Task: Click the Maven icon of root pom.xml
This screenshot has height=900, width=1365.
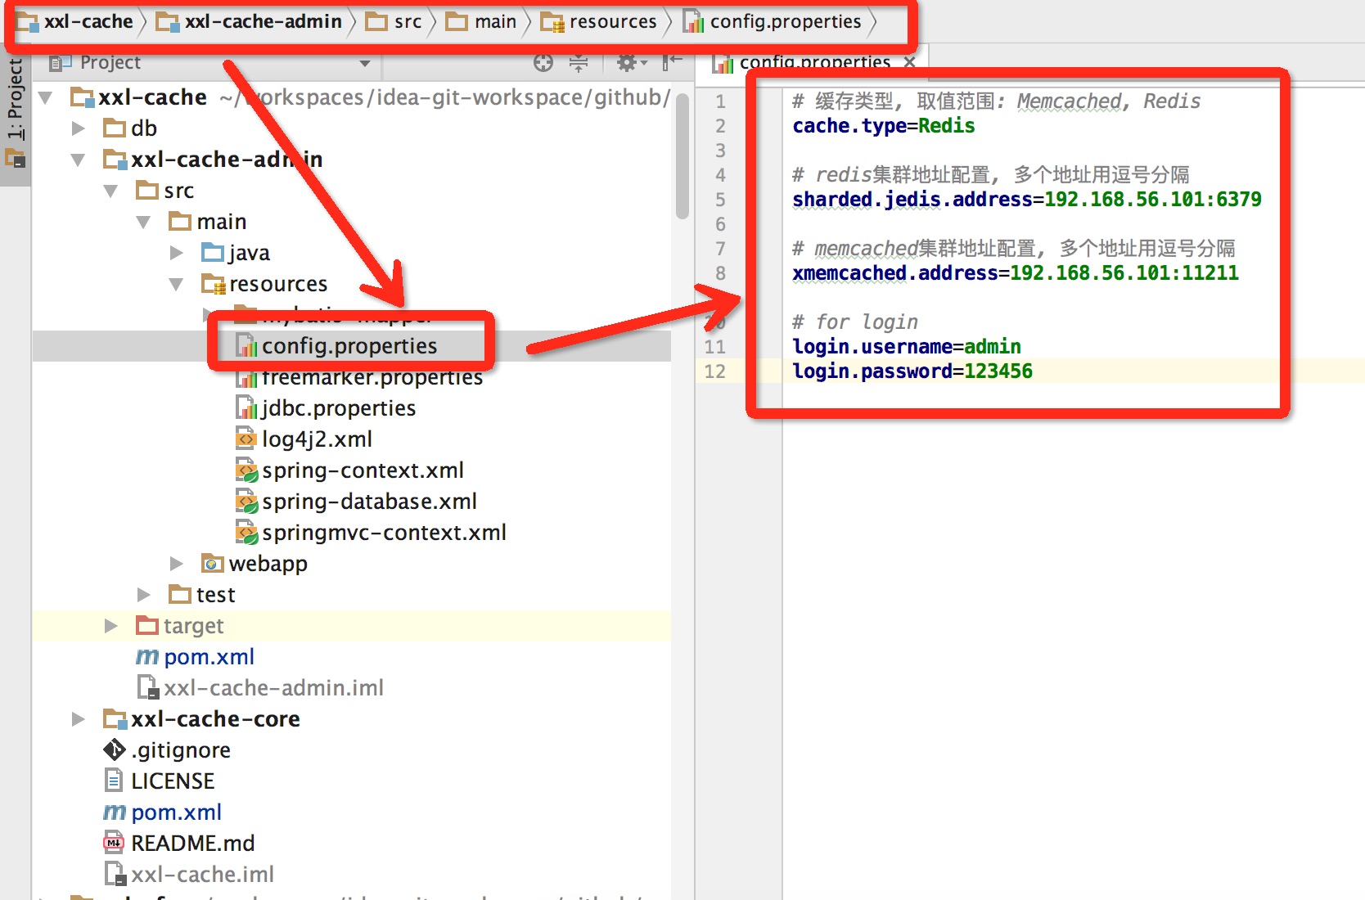Action: click(115, 812)
